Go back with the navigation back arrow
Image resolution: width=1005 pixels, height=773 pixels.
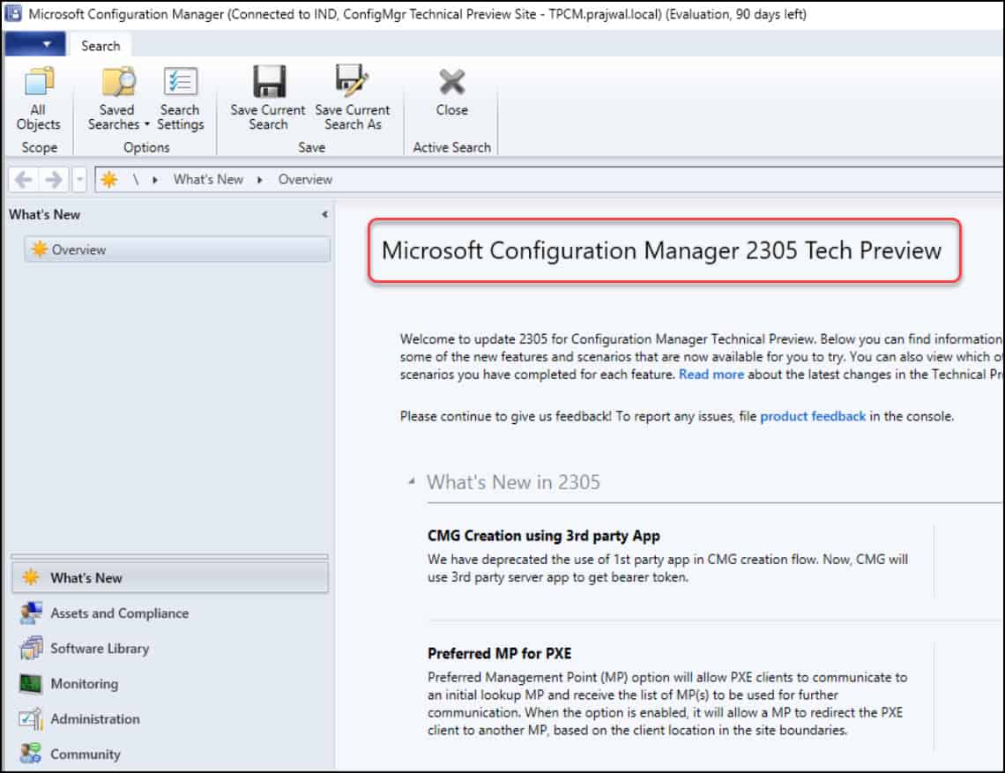click(24, 180)
